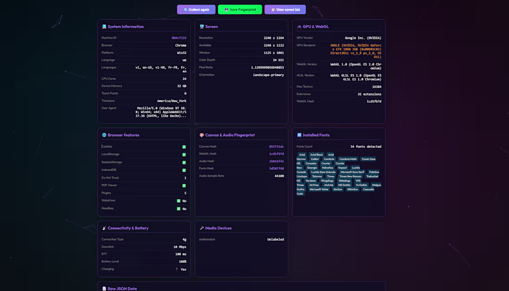Click the Connectivity & Battery satellite icon

click(104, 228)
